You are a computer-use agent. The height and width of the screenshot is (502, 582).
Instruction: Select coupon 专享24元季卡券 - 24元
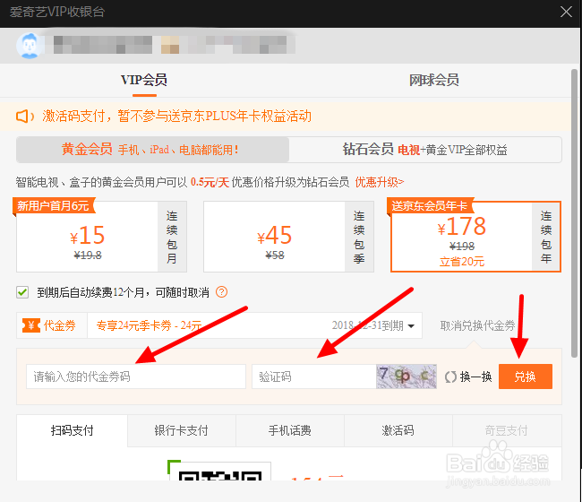click(149, 326)
